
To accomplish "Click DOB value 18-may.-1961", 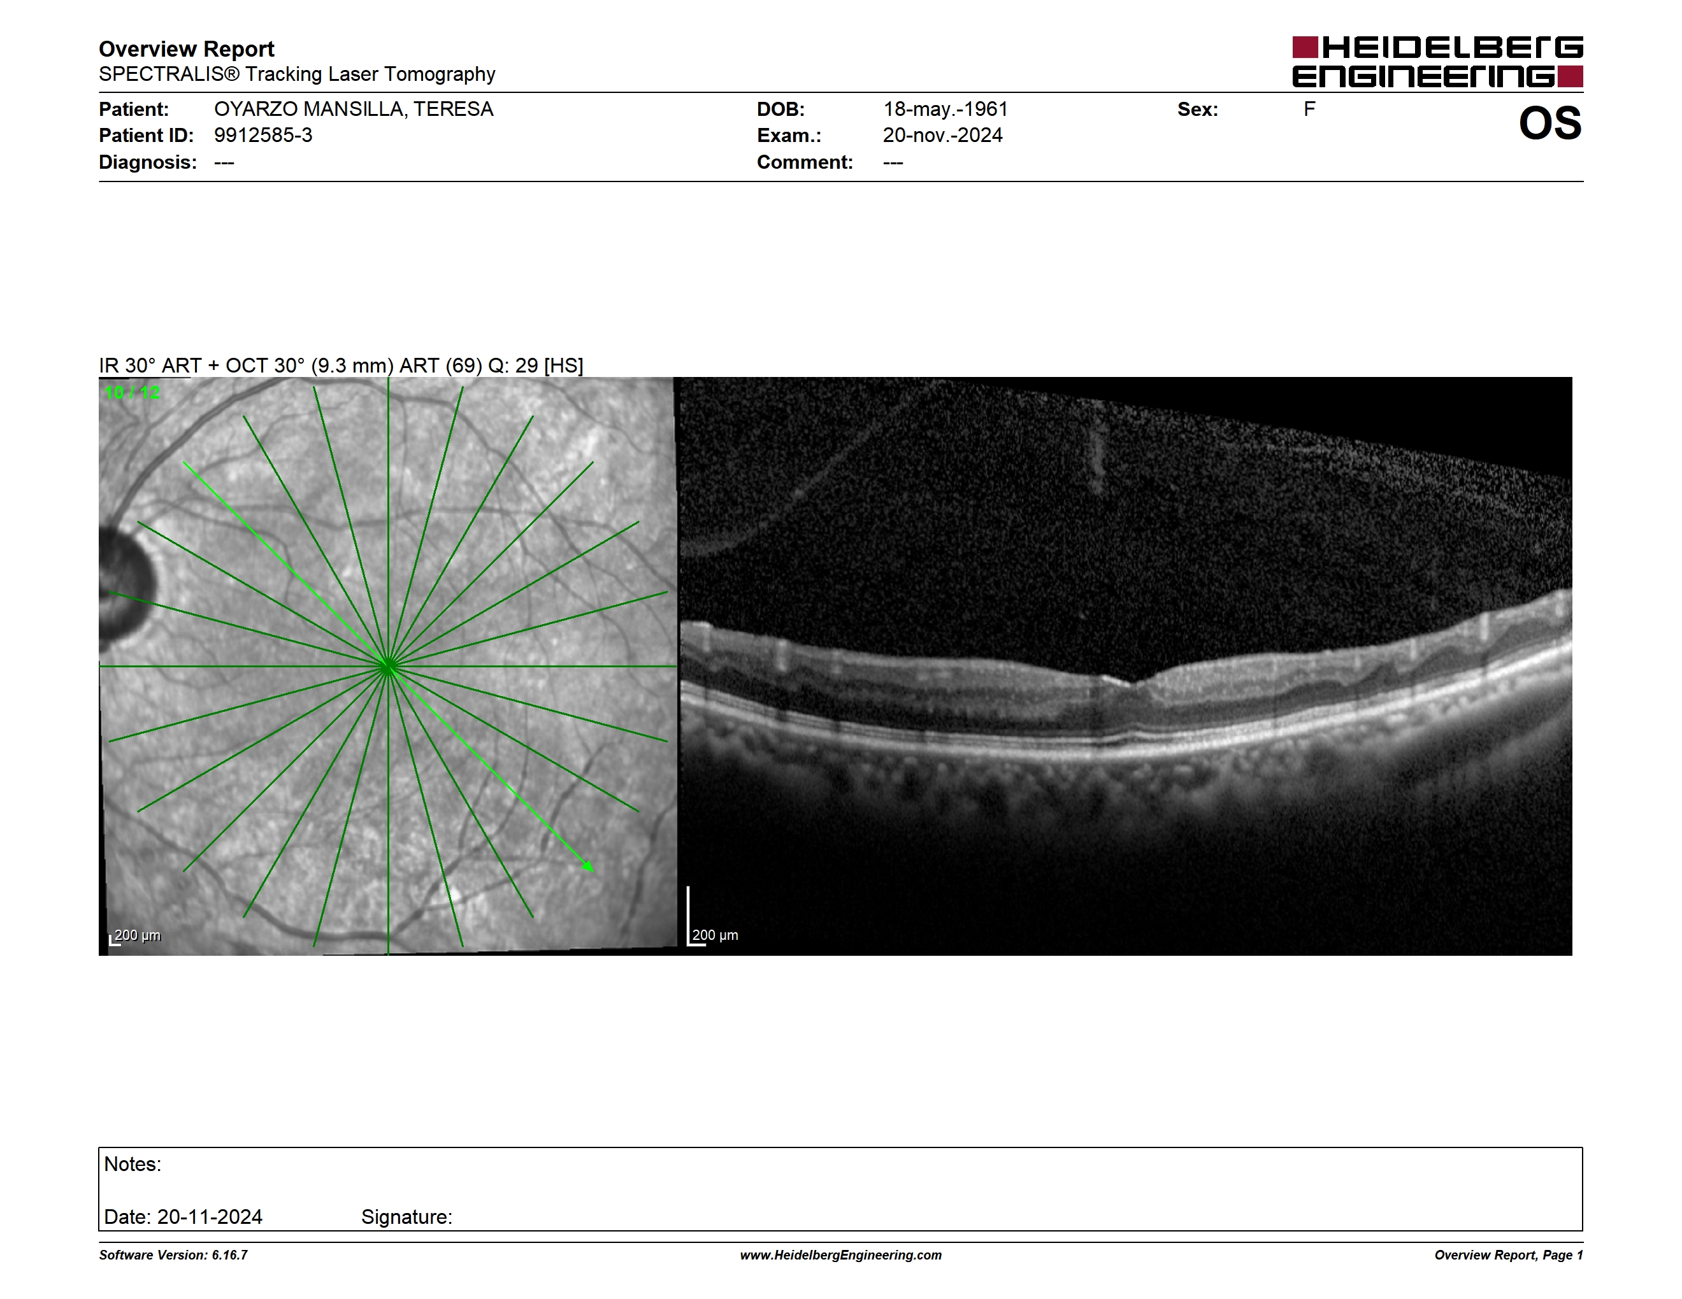I will tap(945, 110).
